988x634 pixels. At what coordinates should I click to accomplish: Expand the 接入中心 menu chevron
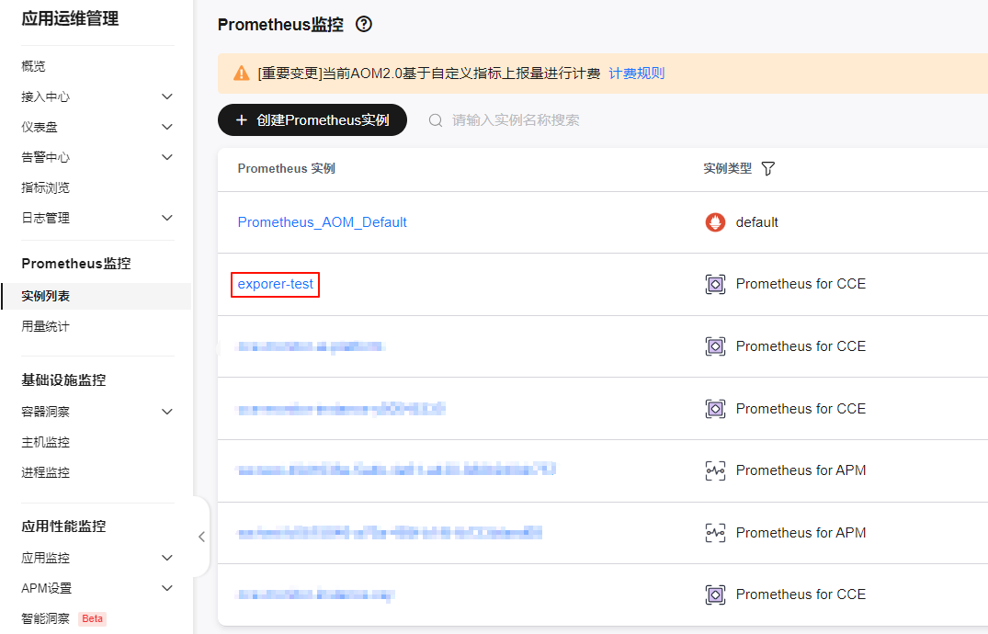tap(167, 96)
